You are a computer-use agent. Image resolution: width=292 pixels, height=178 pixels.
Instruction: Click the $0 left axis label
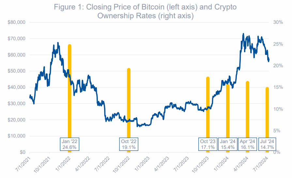(x=22, y=152)
